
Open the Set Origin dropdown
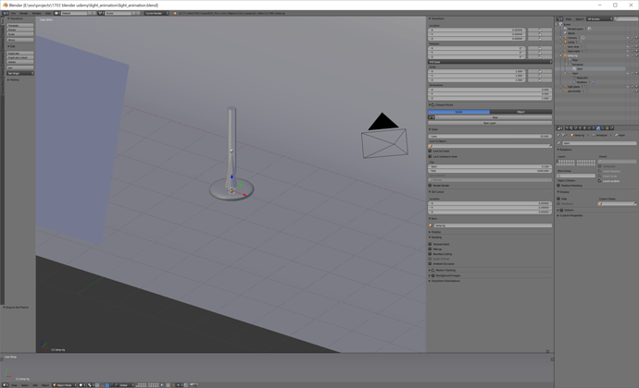point(20,73)
